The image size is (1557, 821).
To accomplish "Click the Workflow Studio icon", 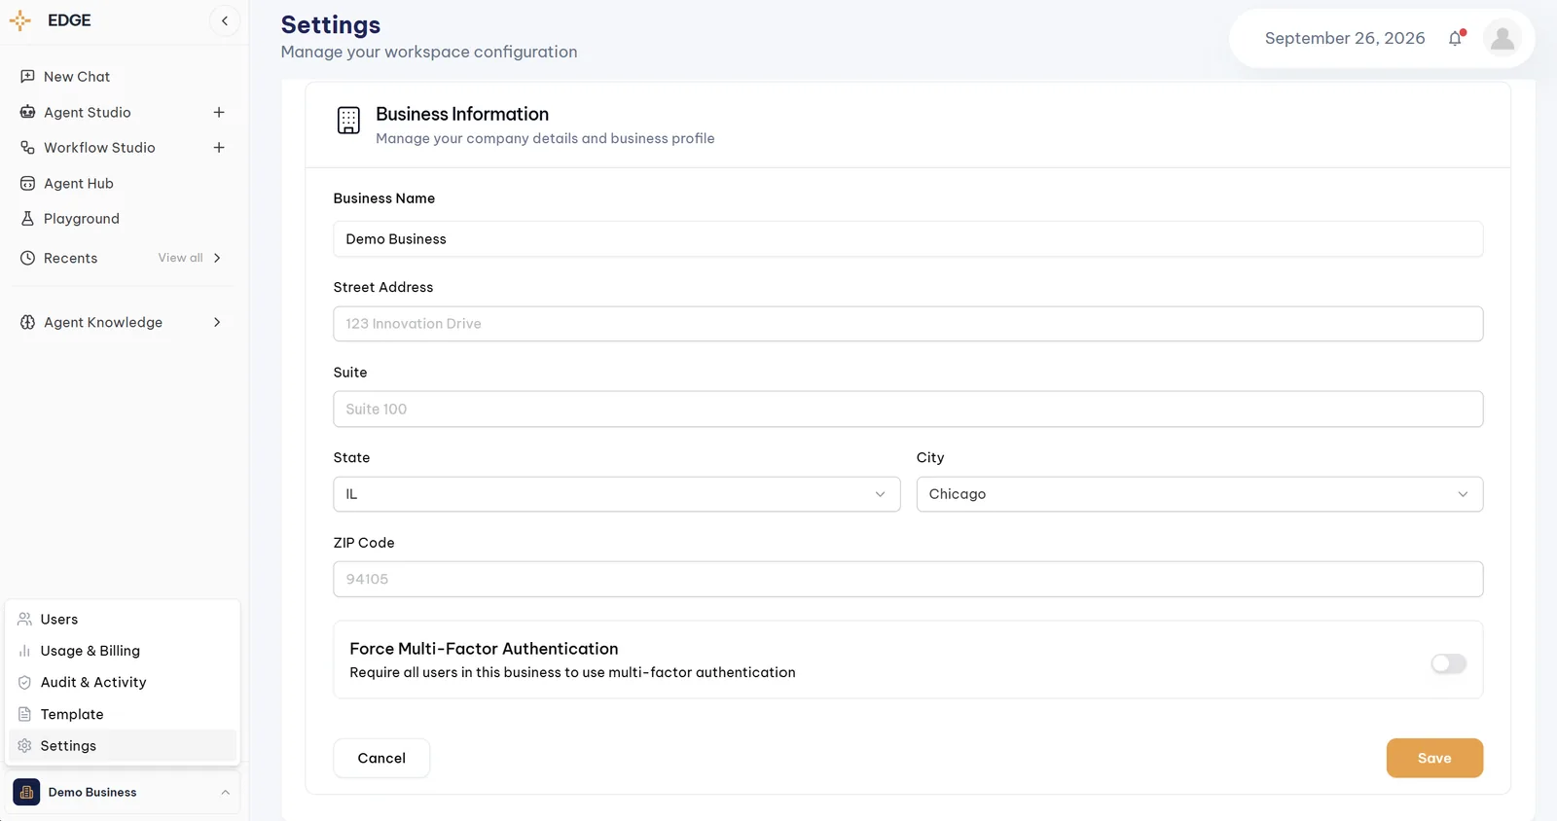I will (27, 148).
